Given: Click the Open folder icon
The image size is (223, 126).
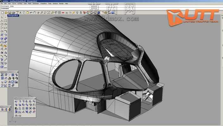Looking at the screenshot, I should click(x=6, y=13).
